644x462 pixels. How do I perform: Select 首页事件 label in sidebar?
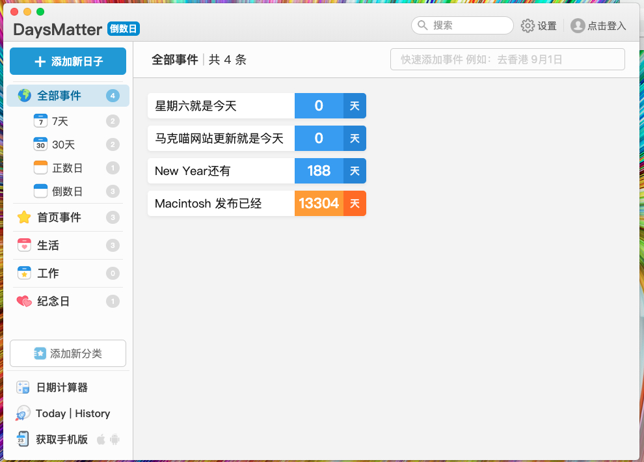coord(59,217)
